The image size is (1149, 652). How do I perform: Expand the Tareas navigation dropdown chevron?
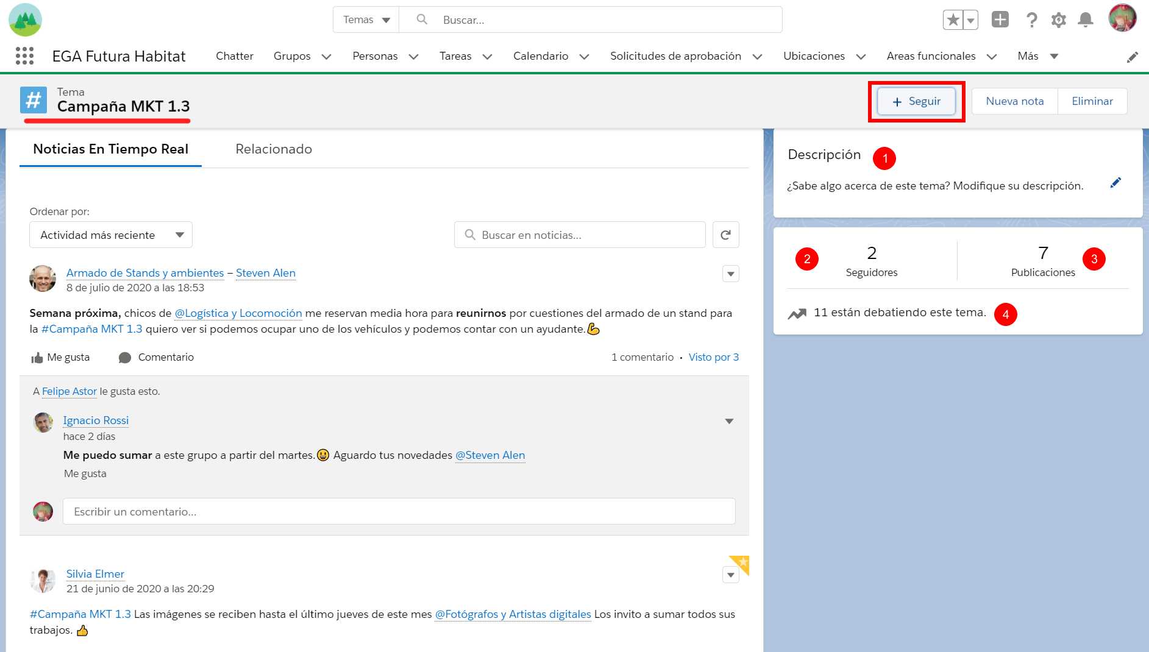point(488,57)
